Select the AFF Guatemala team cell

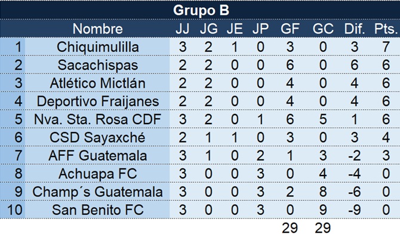click(x=97, y=156)
